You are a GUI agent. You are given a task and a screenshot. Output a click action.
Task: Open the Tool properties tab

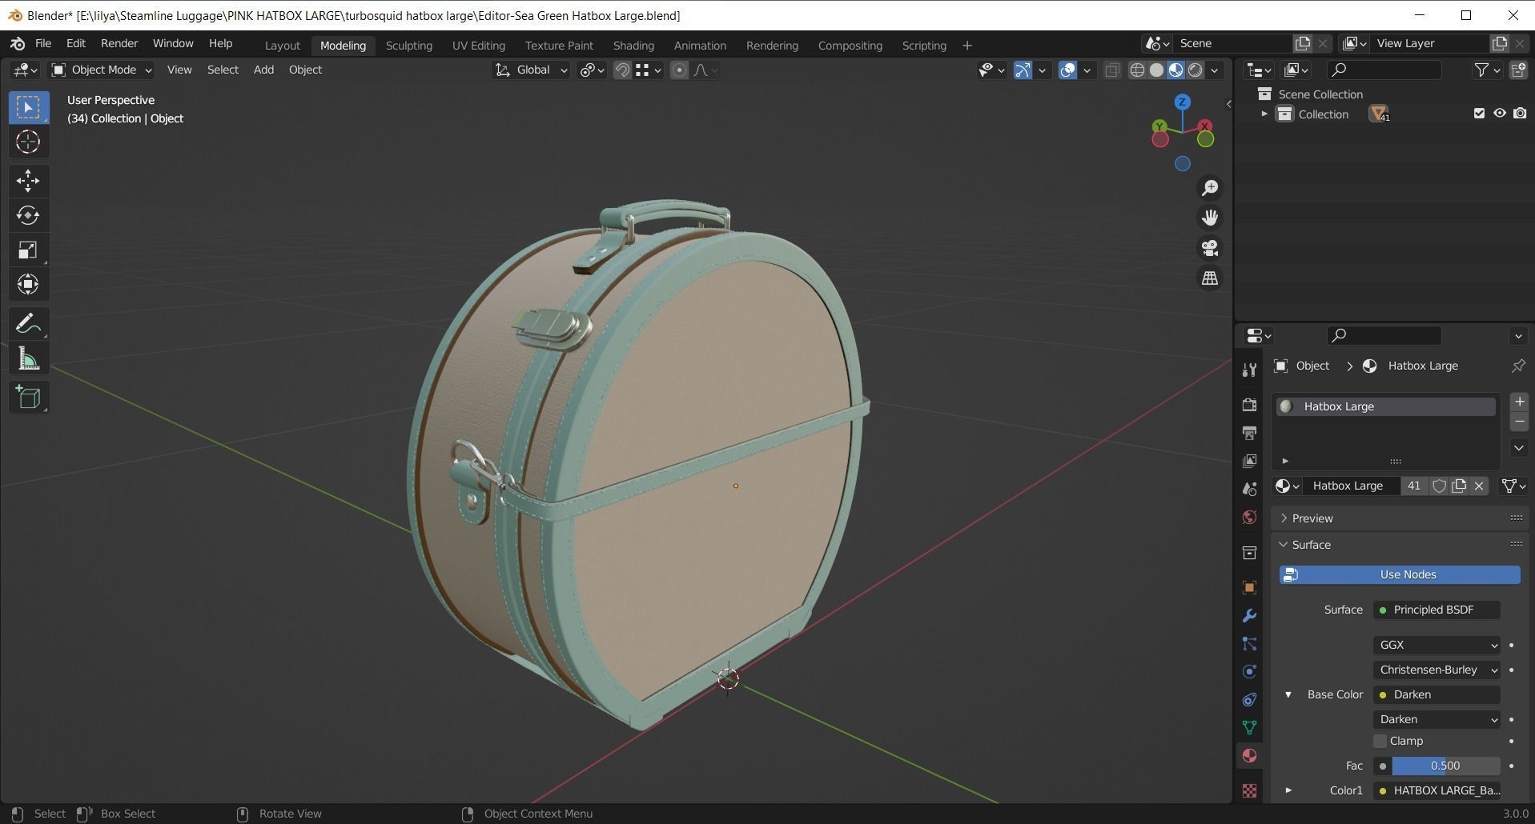point(1249,369)
